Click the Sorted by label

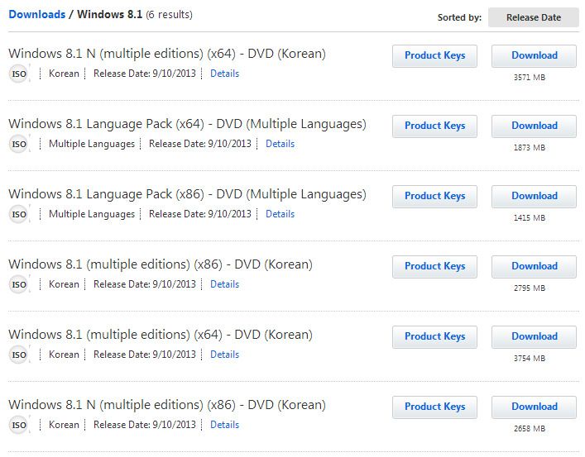459,17
